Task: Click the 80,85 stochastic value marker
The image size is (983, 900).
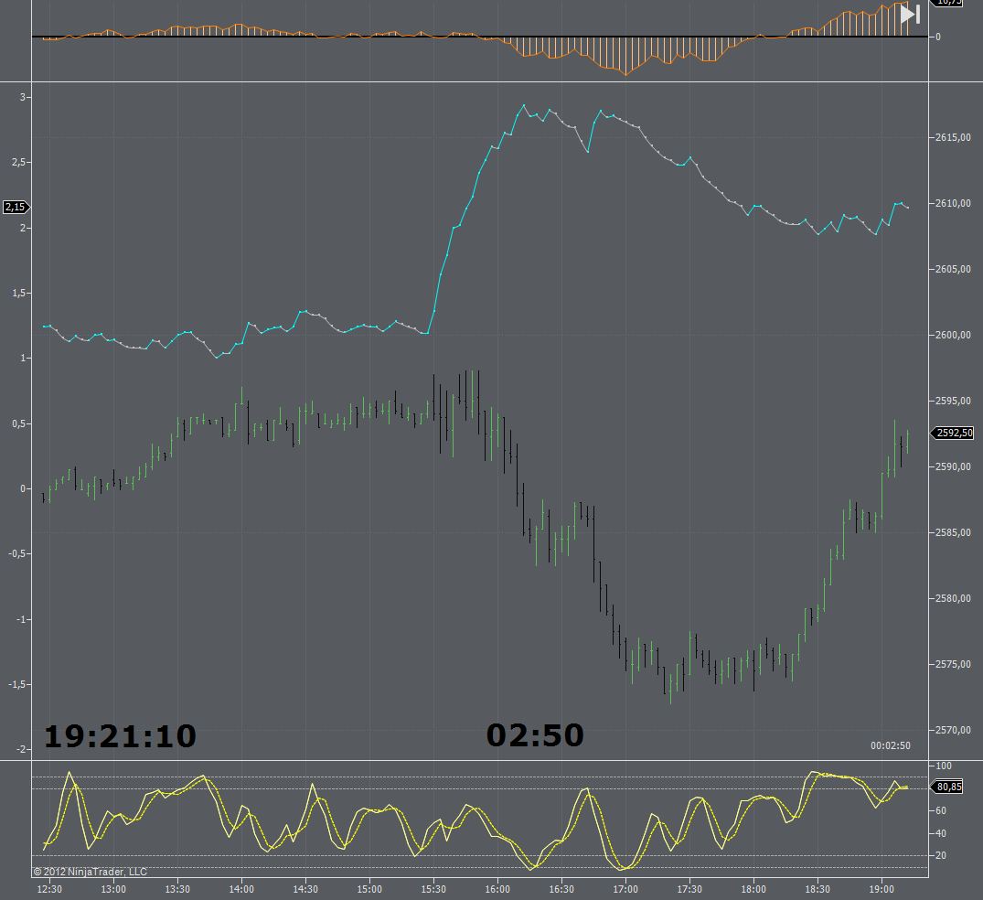Action: [950, 787]
